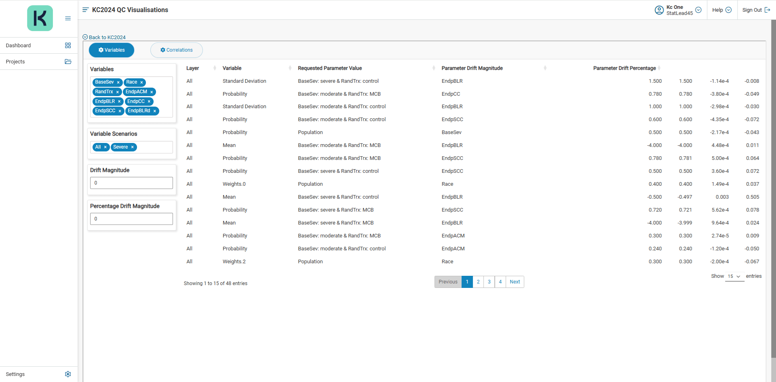The height and width of the screenshot is (382, 776).
Task: Switch to the Correlations tab
Action: click(177, 50)
